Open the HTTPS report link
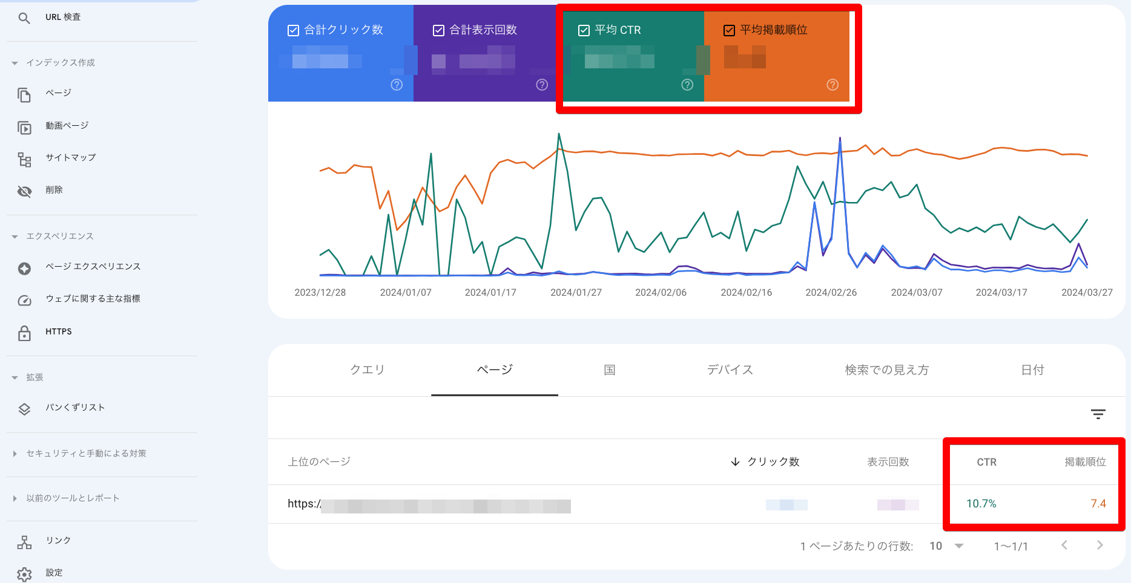Viewport: 1131px width, 583px height. (x=59, y=331)
